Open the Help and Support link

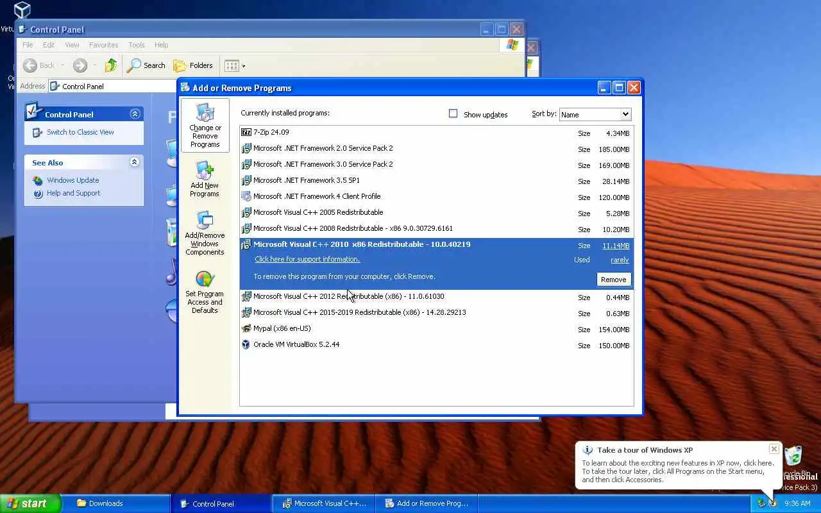point(73,193)
